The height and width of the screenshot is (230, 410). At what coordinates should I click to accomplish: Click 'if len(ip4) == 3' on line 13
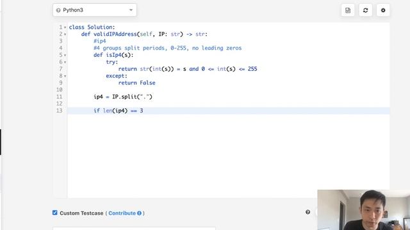[118, 111]
